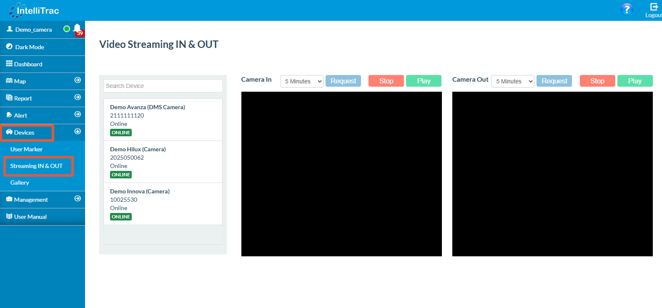Click the notification bell icon
Image resolution: width=662 pixels, height=308 pixels.
pyautogui.click(x=77, y=28)
